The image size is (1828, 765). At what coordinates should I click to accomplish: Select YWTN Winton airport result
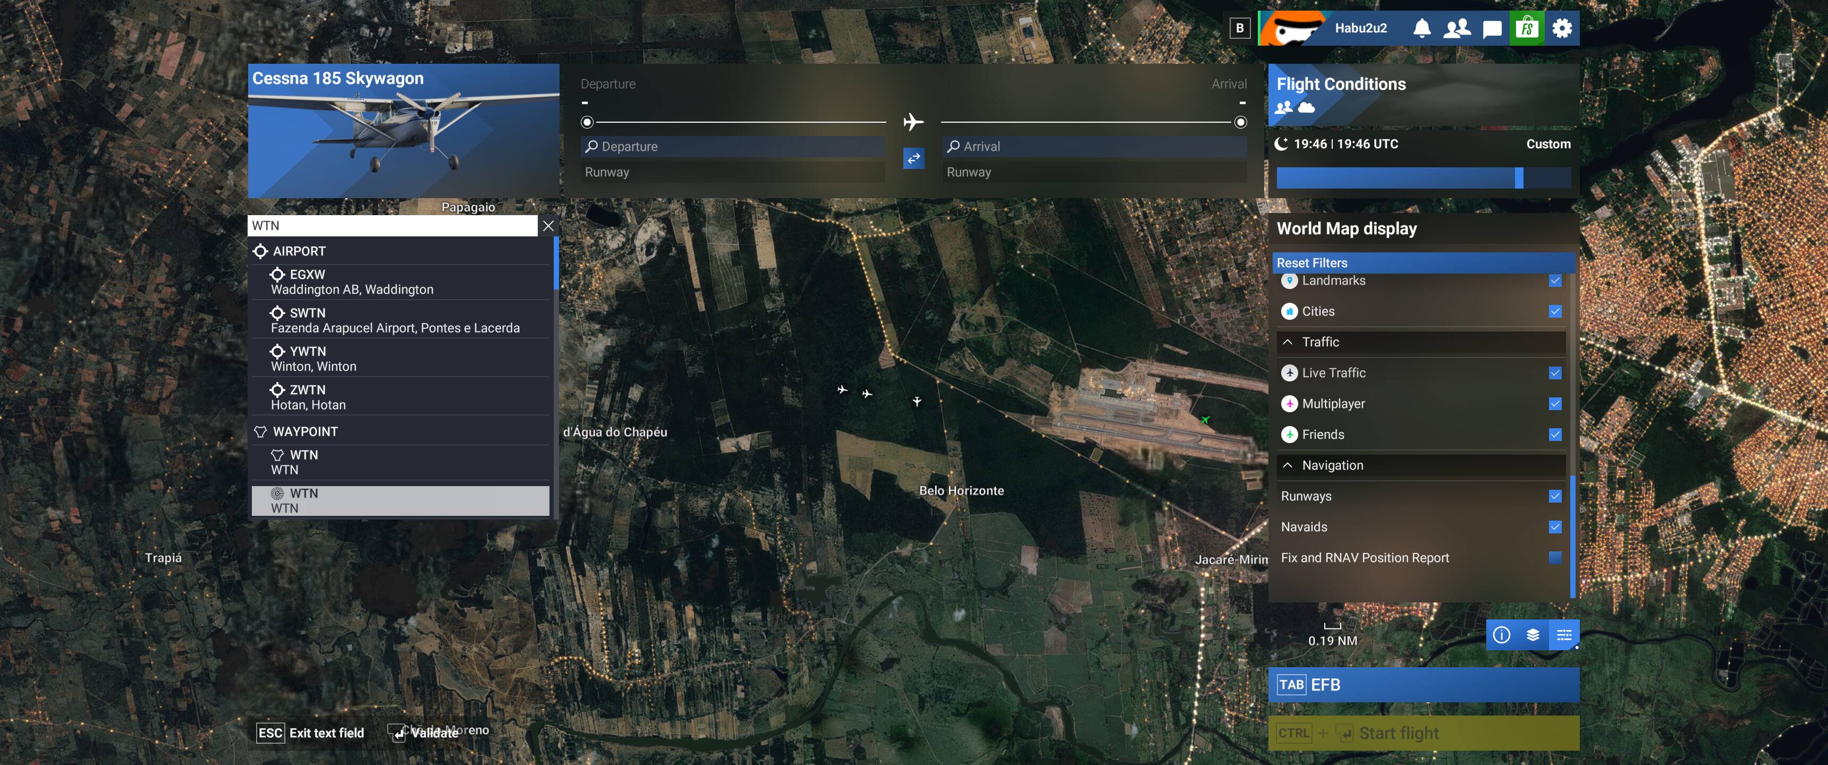[400, 359]
